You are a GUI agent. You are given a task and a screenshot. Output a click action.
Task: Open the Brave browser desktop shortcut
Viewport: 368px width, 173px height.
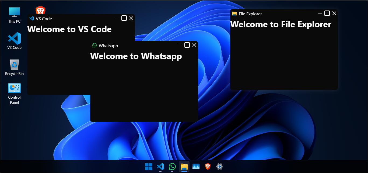(x=40, y=11)
